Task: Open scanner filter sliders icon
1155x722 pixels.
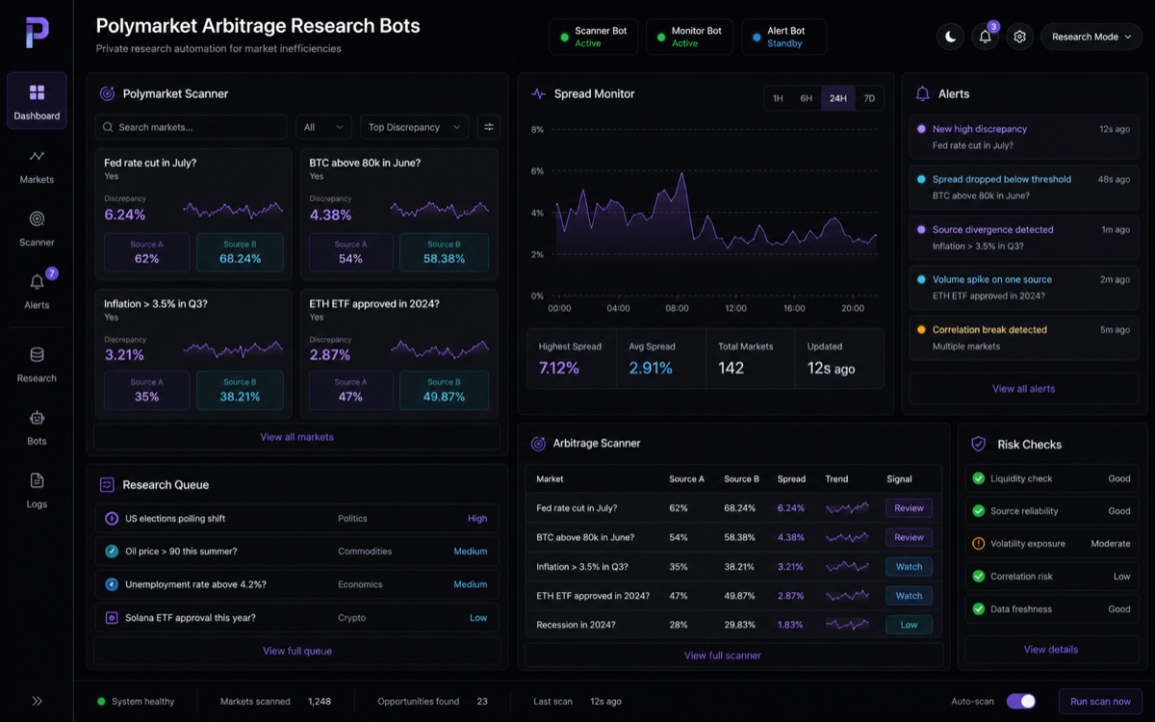Action: coord(489,127)
